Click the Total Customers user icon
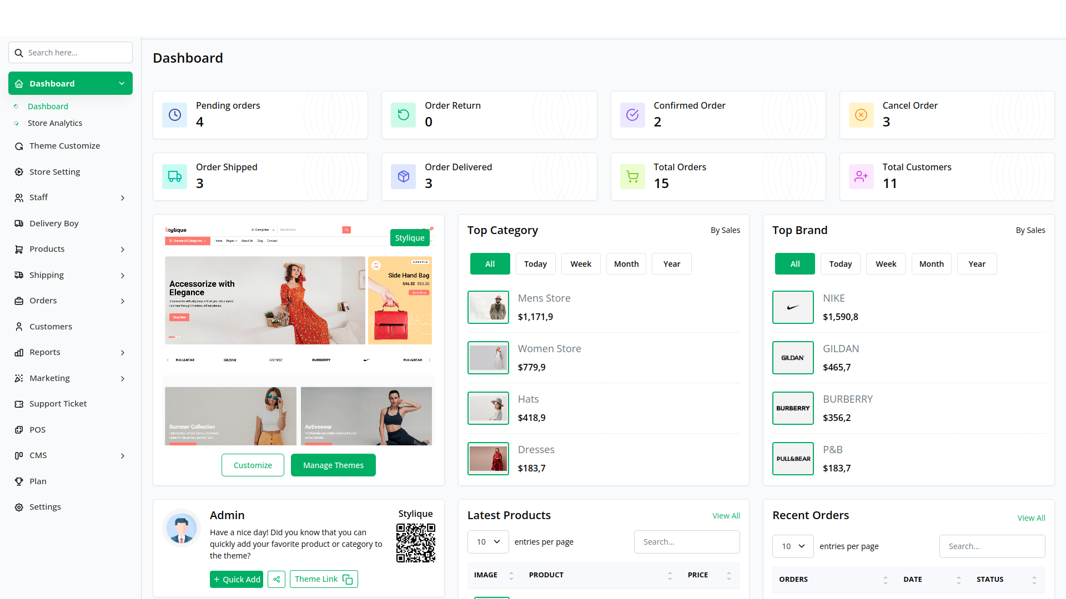The width and height of the screenshot is (1066, 599). click(x=861, y=176)
